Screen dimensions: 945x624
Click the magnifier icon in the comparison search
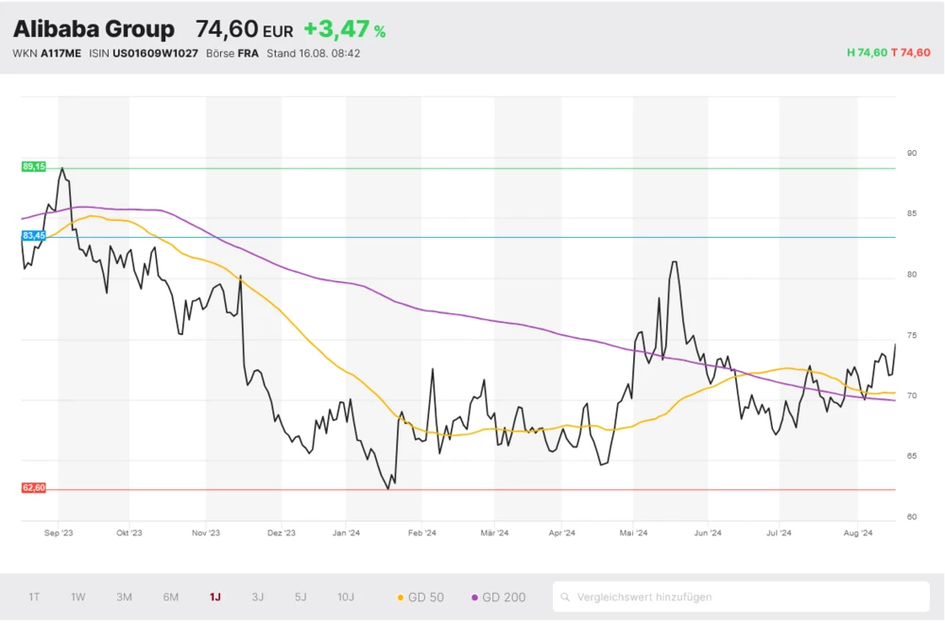(565, 597)
